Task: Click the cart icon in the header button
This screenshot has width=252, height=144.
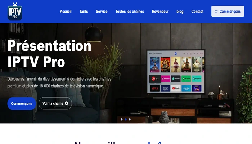Action: 216,12
